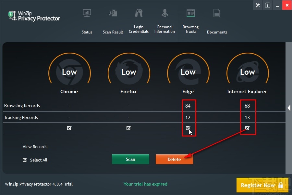Open the info about icon

pos(268,5)
